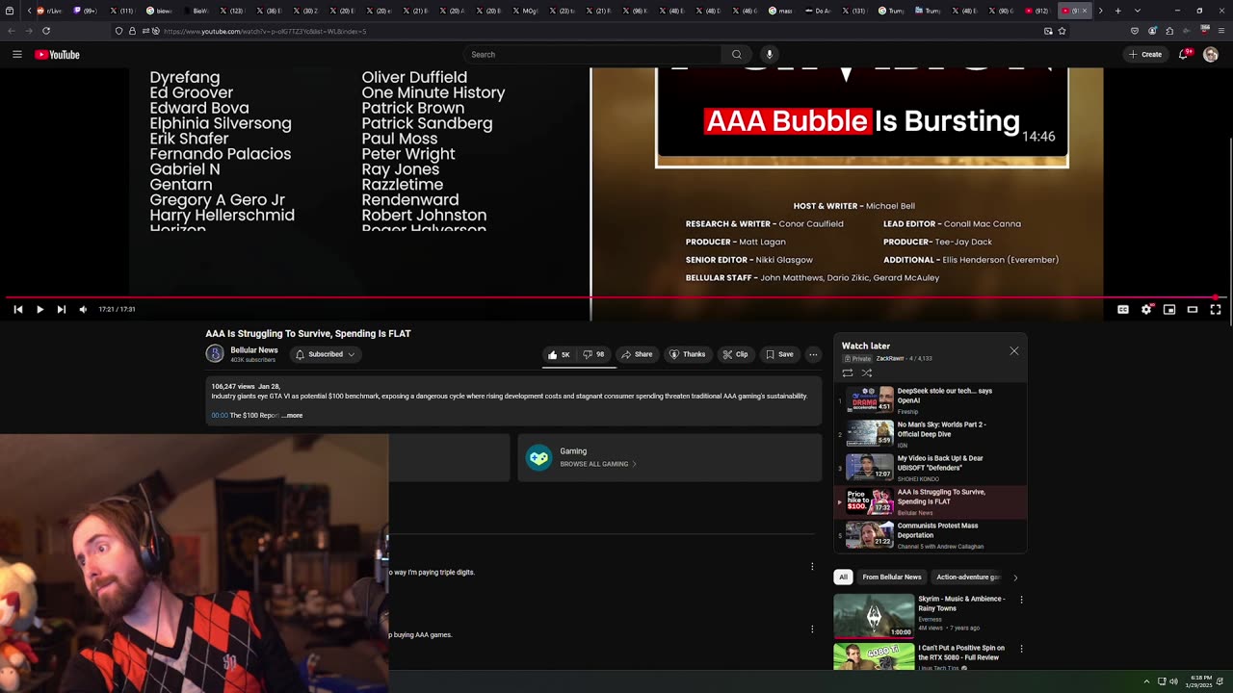Image resolution: width=1233 pixels, height=693 pixels.
Task: Bookmark this page with the star icon
Action: click(x=1062, y=31)
